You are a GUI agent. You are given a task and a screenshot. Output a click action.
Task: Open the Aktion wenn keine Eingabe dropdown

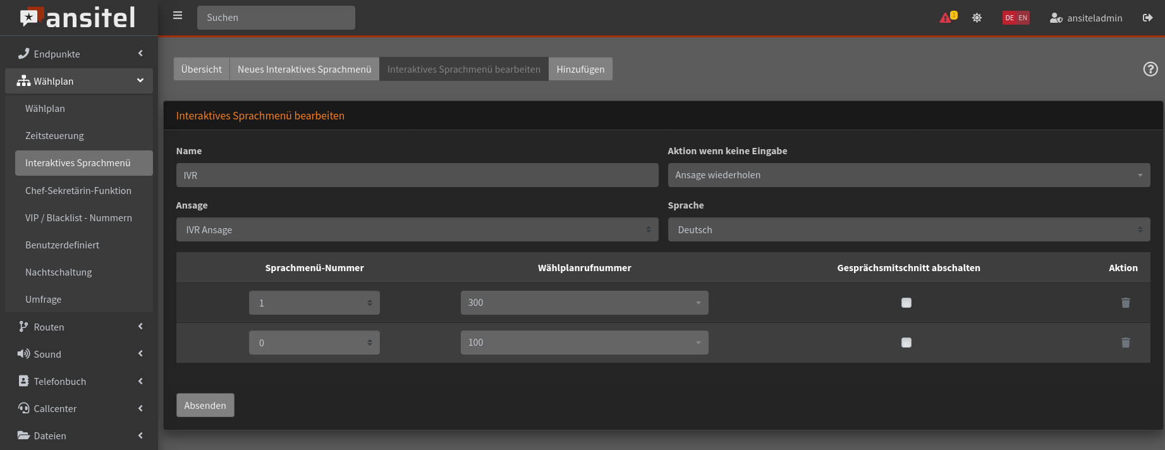pos(908,175)
